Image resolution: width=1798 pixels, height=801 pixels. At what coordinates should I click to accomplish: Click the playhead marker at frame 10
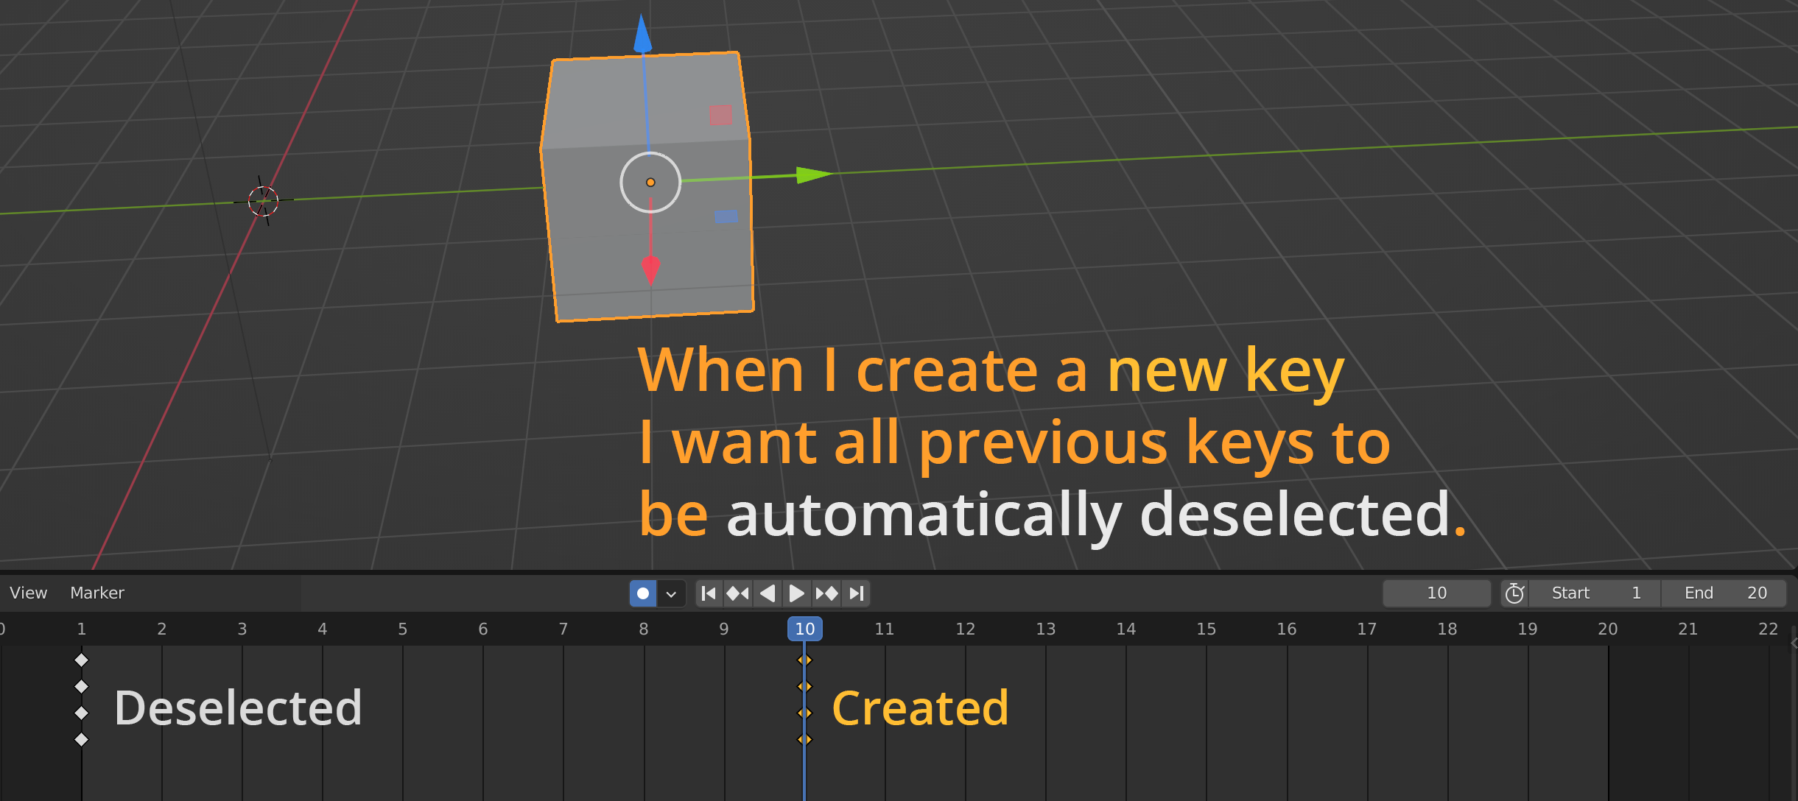point(804,629)
